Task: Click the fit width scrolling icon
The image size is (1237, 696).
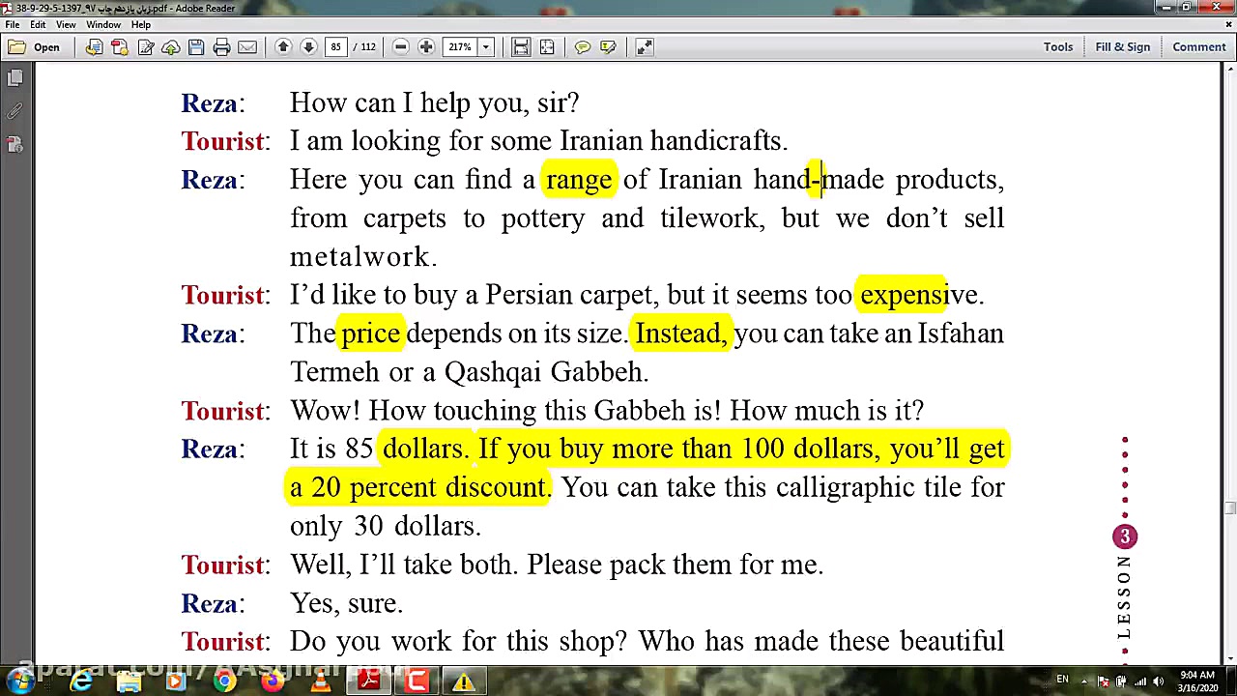Action: click(520, 46)
